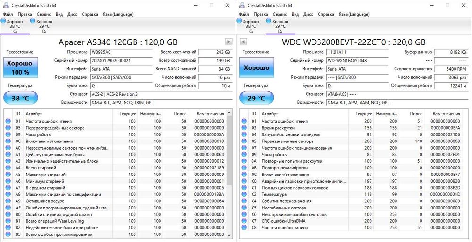The width and height of the screenshot is (472, 242).
Task: Open Вид menu in right window
Action: pos(295,14)
